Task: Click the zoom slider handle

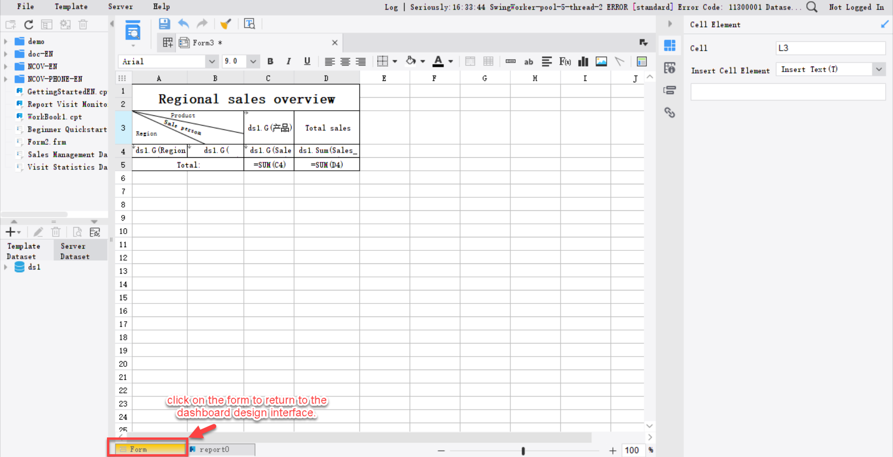Action: coord(523,450)
